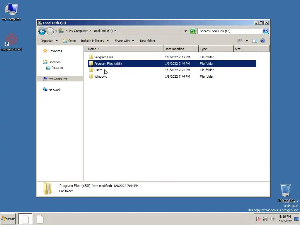Viewport: 300px width, 225px height.
Task: Click the Windows folder icon
Action: (x=91, y=76)
